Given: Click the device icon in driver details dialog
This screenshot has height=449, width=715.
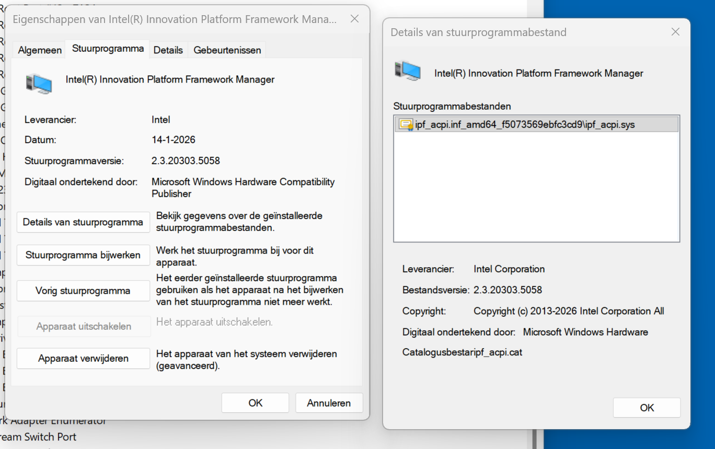Looking at the screenshot, I should (x=408, y=71).
